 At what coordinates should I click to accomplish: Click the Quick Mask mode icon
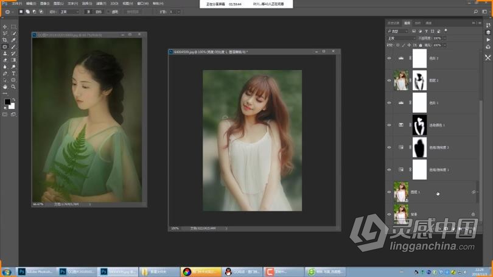[x=5, y=114]
